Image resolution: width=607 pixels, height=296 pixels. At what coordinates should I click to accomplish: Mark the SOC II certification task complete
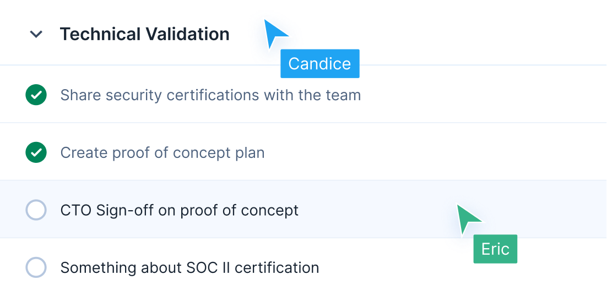coord(36,268)
